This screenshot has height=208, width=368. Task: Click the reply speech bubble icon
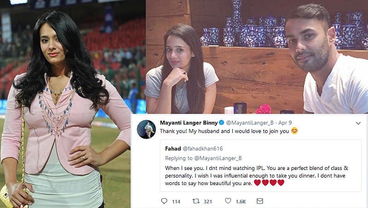(164, 201)
